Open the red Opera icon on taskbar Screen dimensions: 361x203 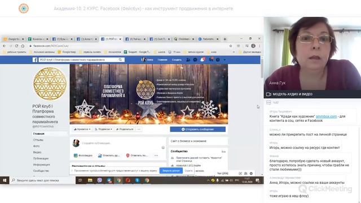[x=128, y=180]
